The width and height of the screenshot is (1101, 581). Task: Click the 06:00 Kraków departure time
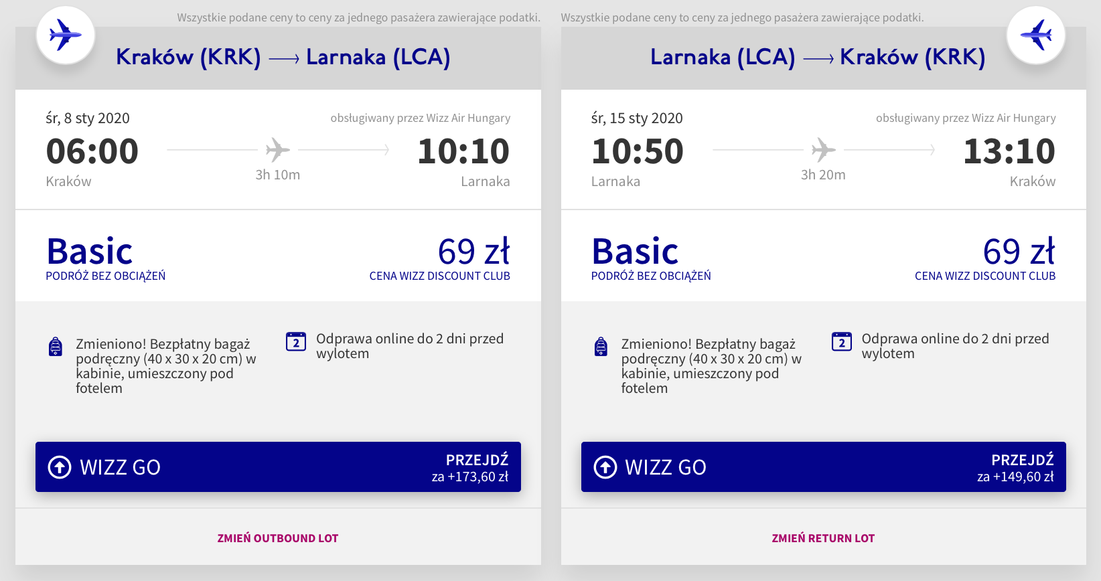tap(92, 151)
